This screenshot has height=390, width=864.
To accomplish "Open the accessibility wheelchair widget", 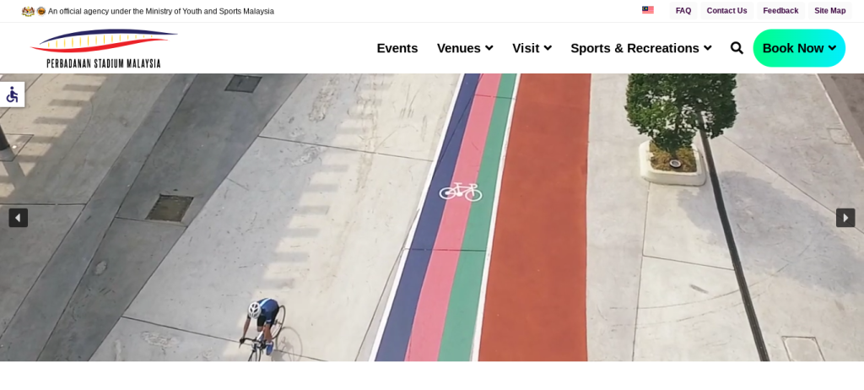I will pyautogui.click(x=12, y=95).
